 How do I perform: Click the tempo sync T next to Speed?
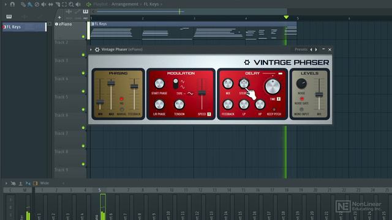pyautogui.click(x=209, y=114)
